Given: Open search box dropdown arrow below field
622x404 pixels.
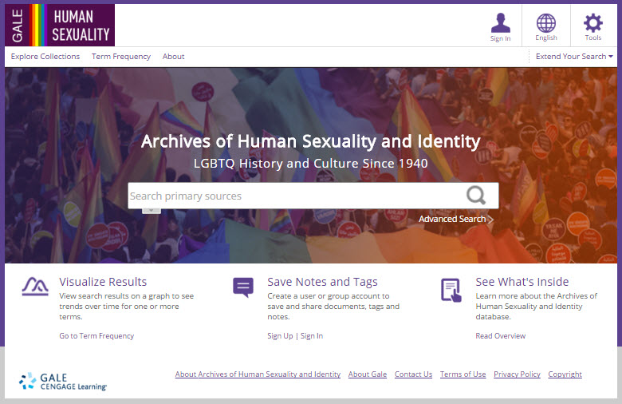Looking at the screenshot, I should (x=152, y=211).
